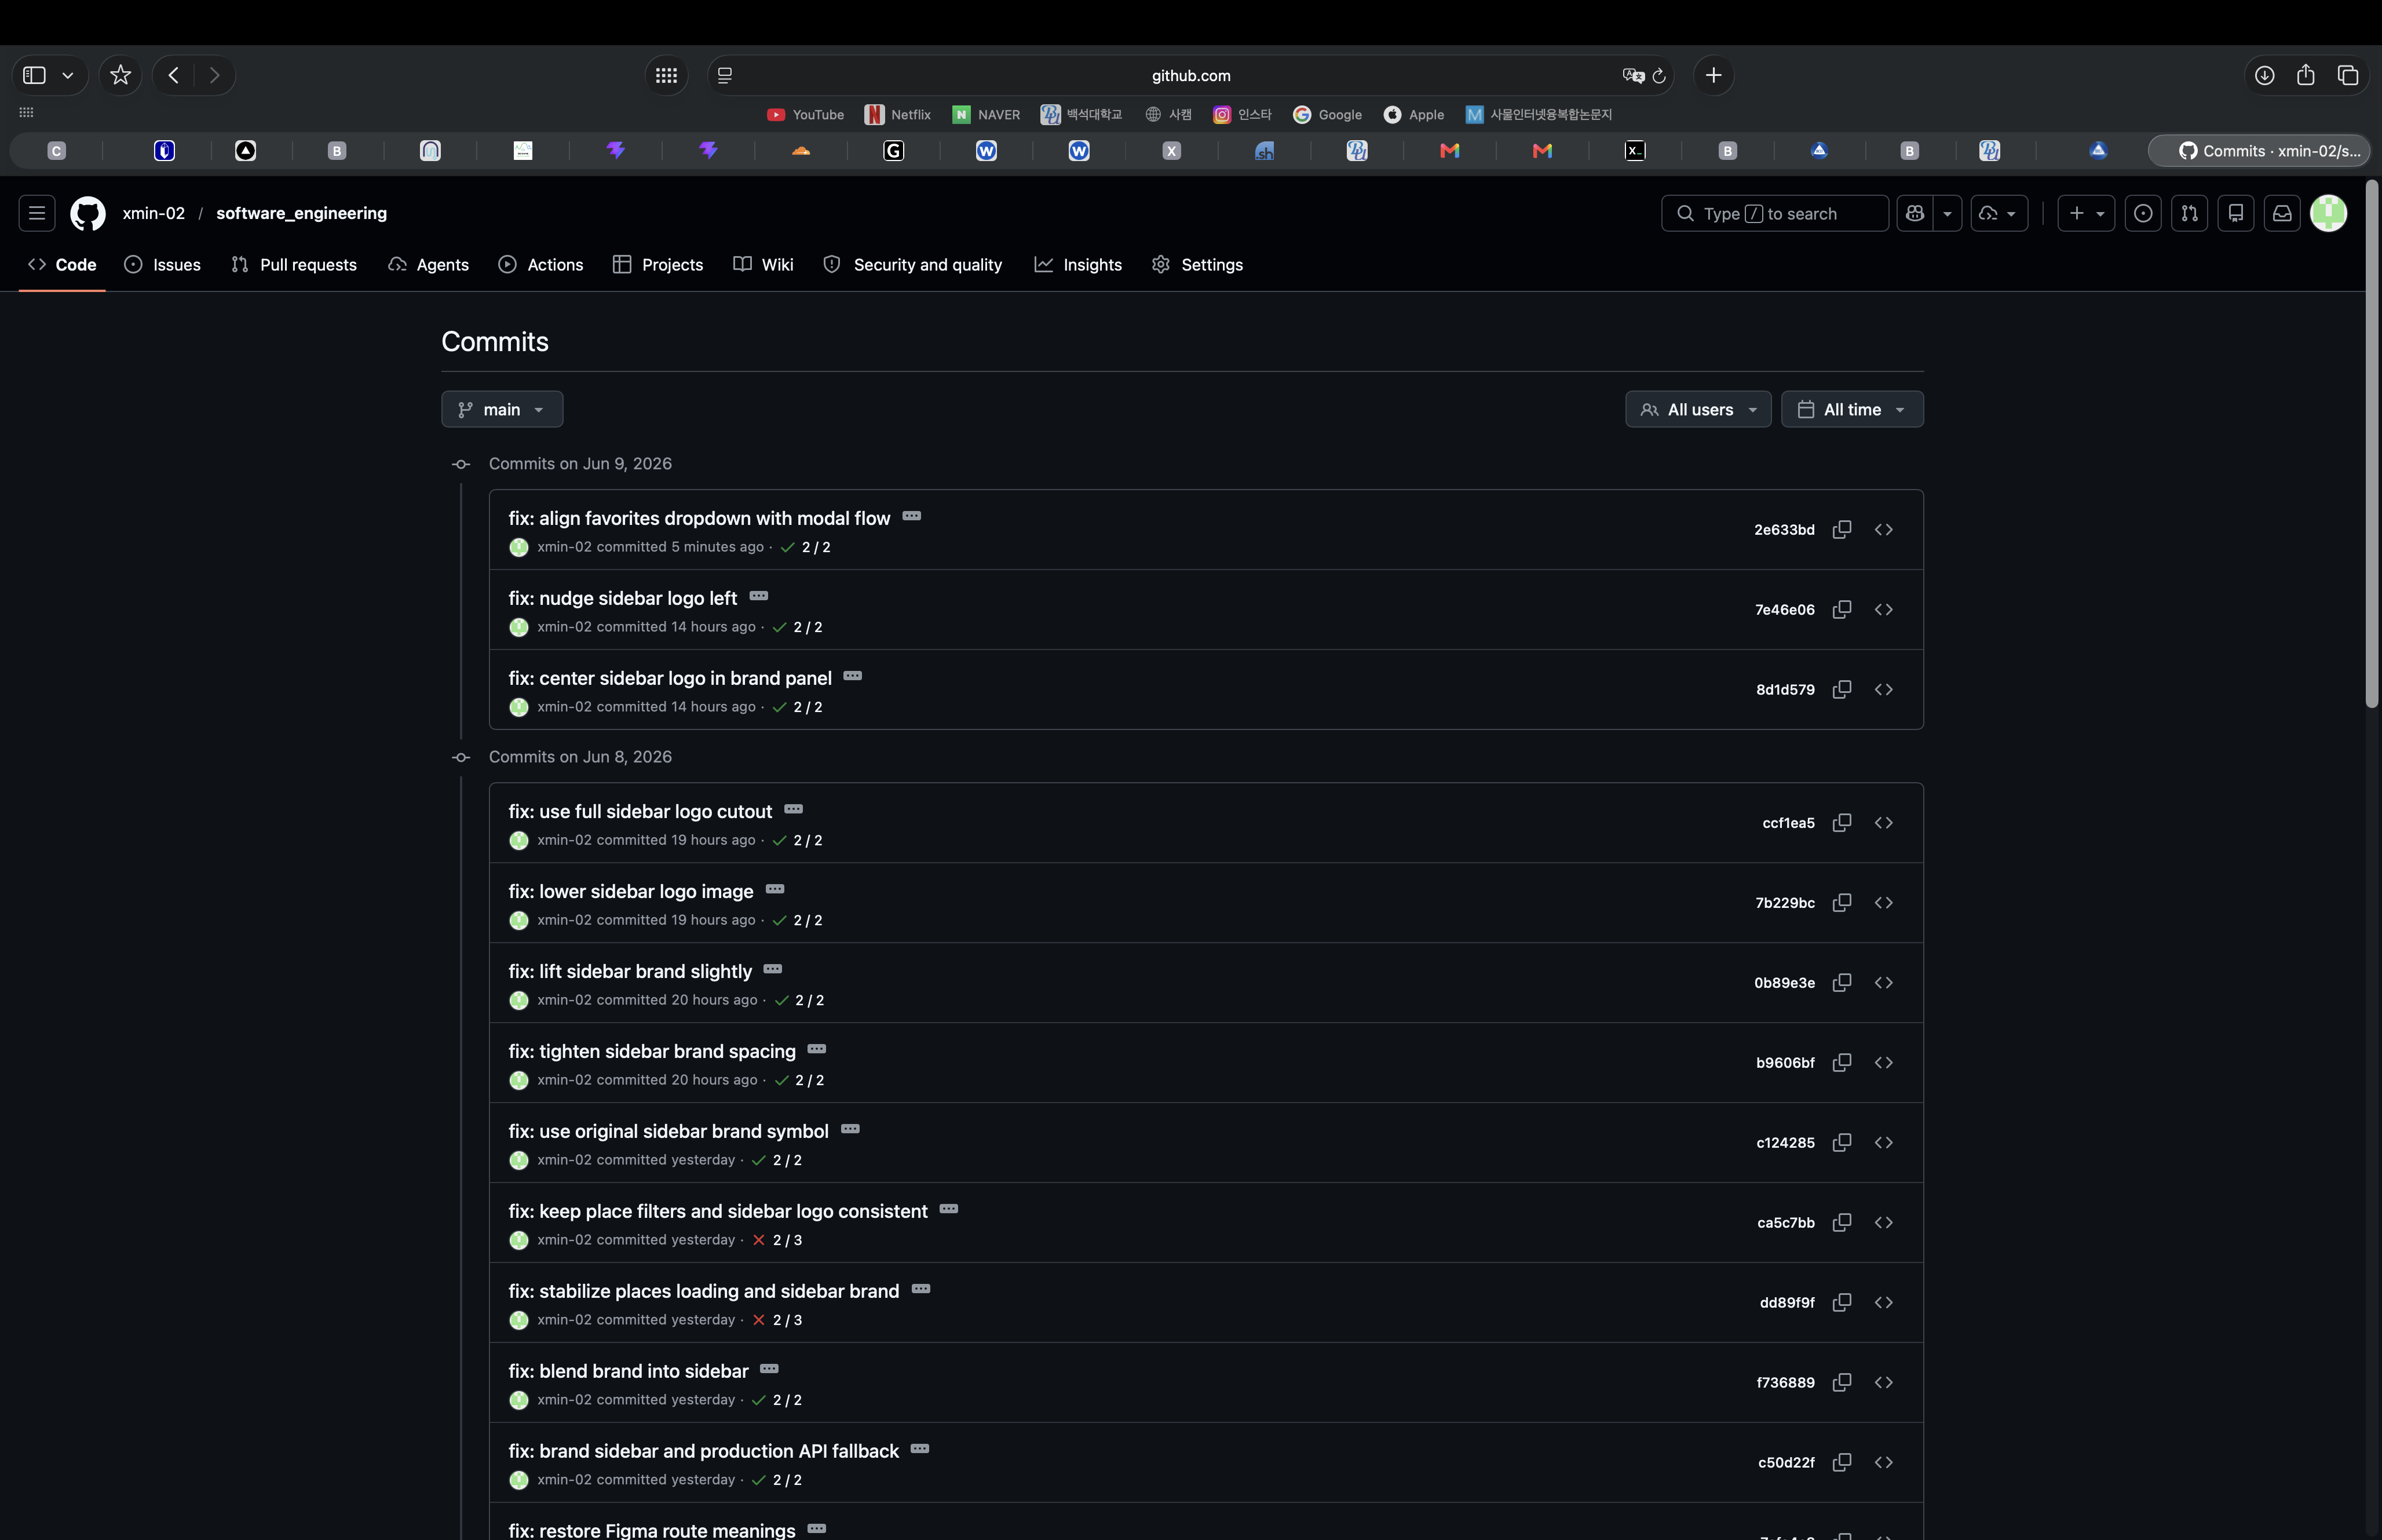Image resolution: width=2382 pixels, height=1540 pixels.
Task: Open Safari start page grid icon
Action: [666, 75]
